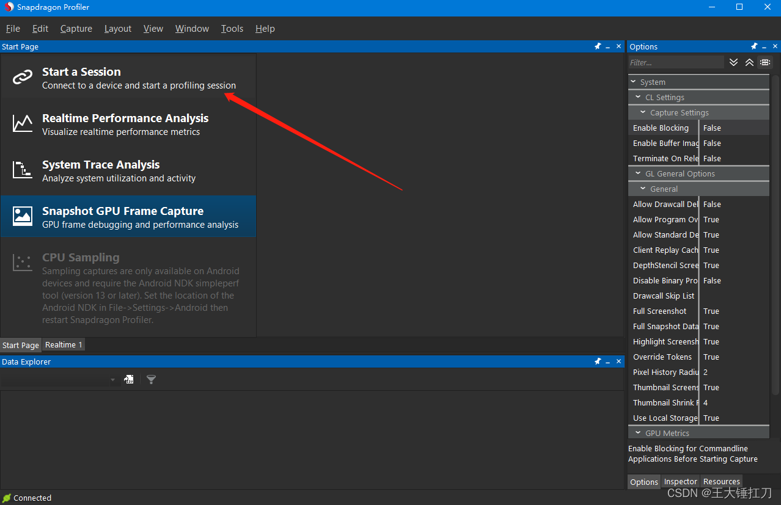This screenshot has height=505, width=781.
Task: Open the File menu
Action: pyautogui.click(x=13, y=29)
